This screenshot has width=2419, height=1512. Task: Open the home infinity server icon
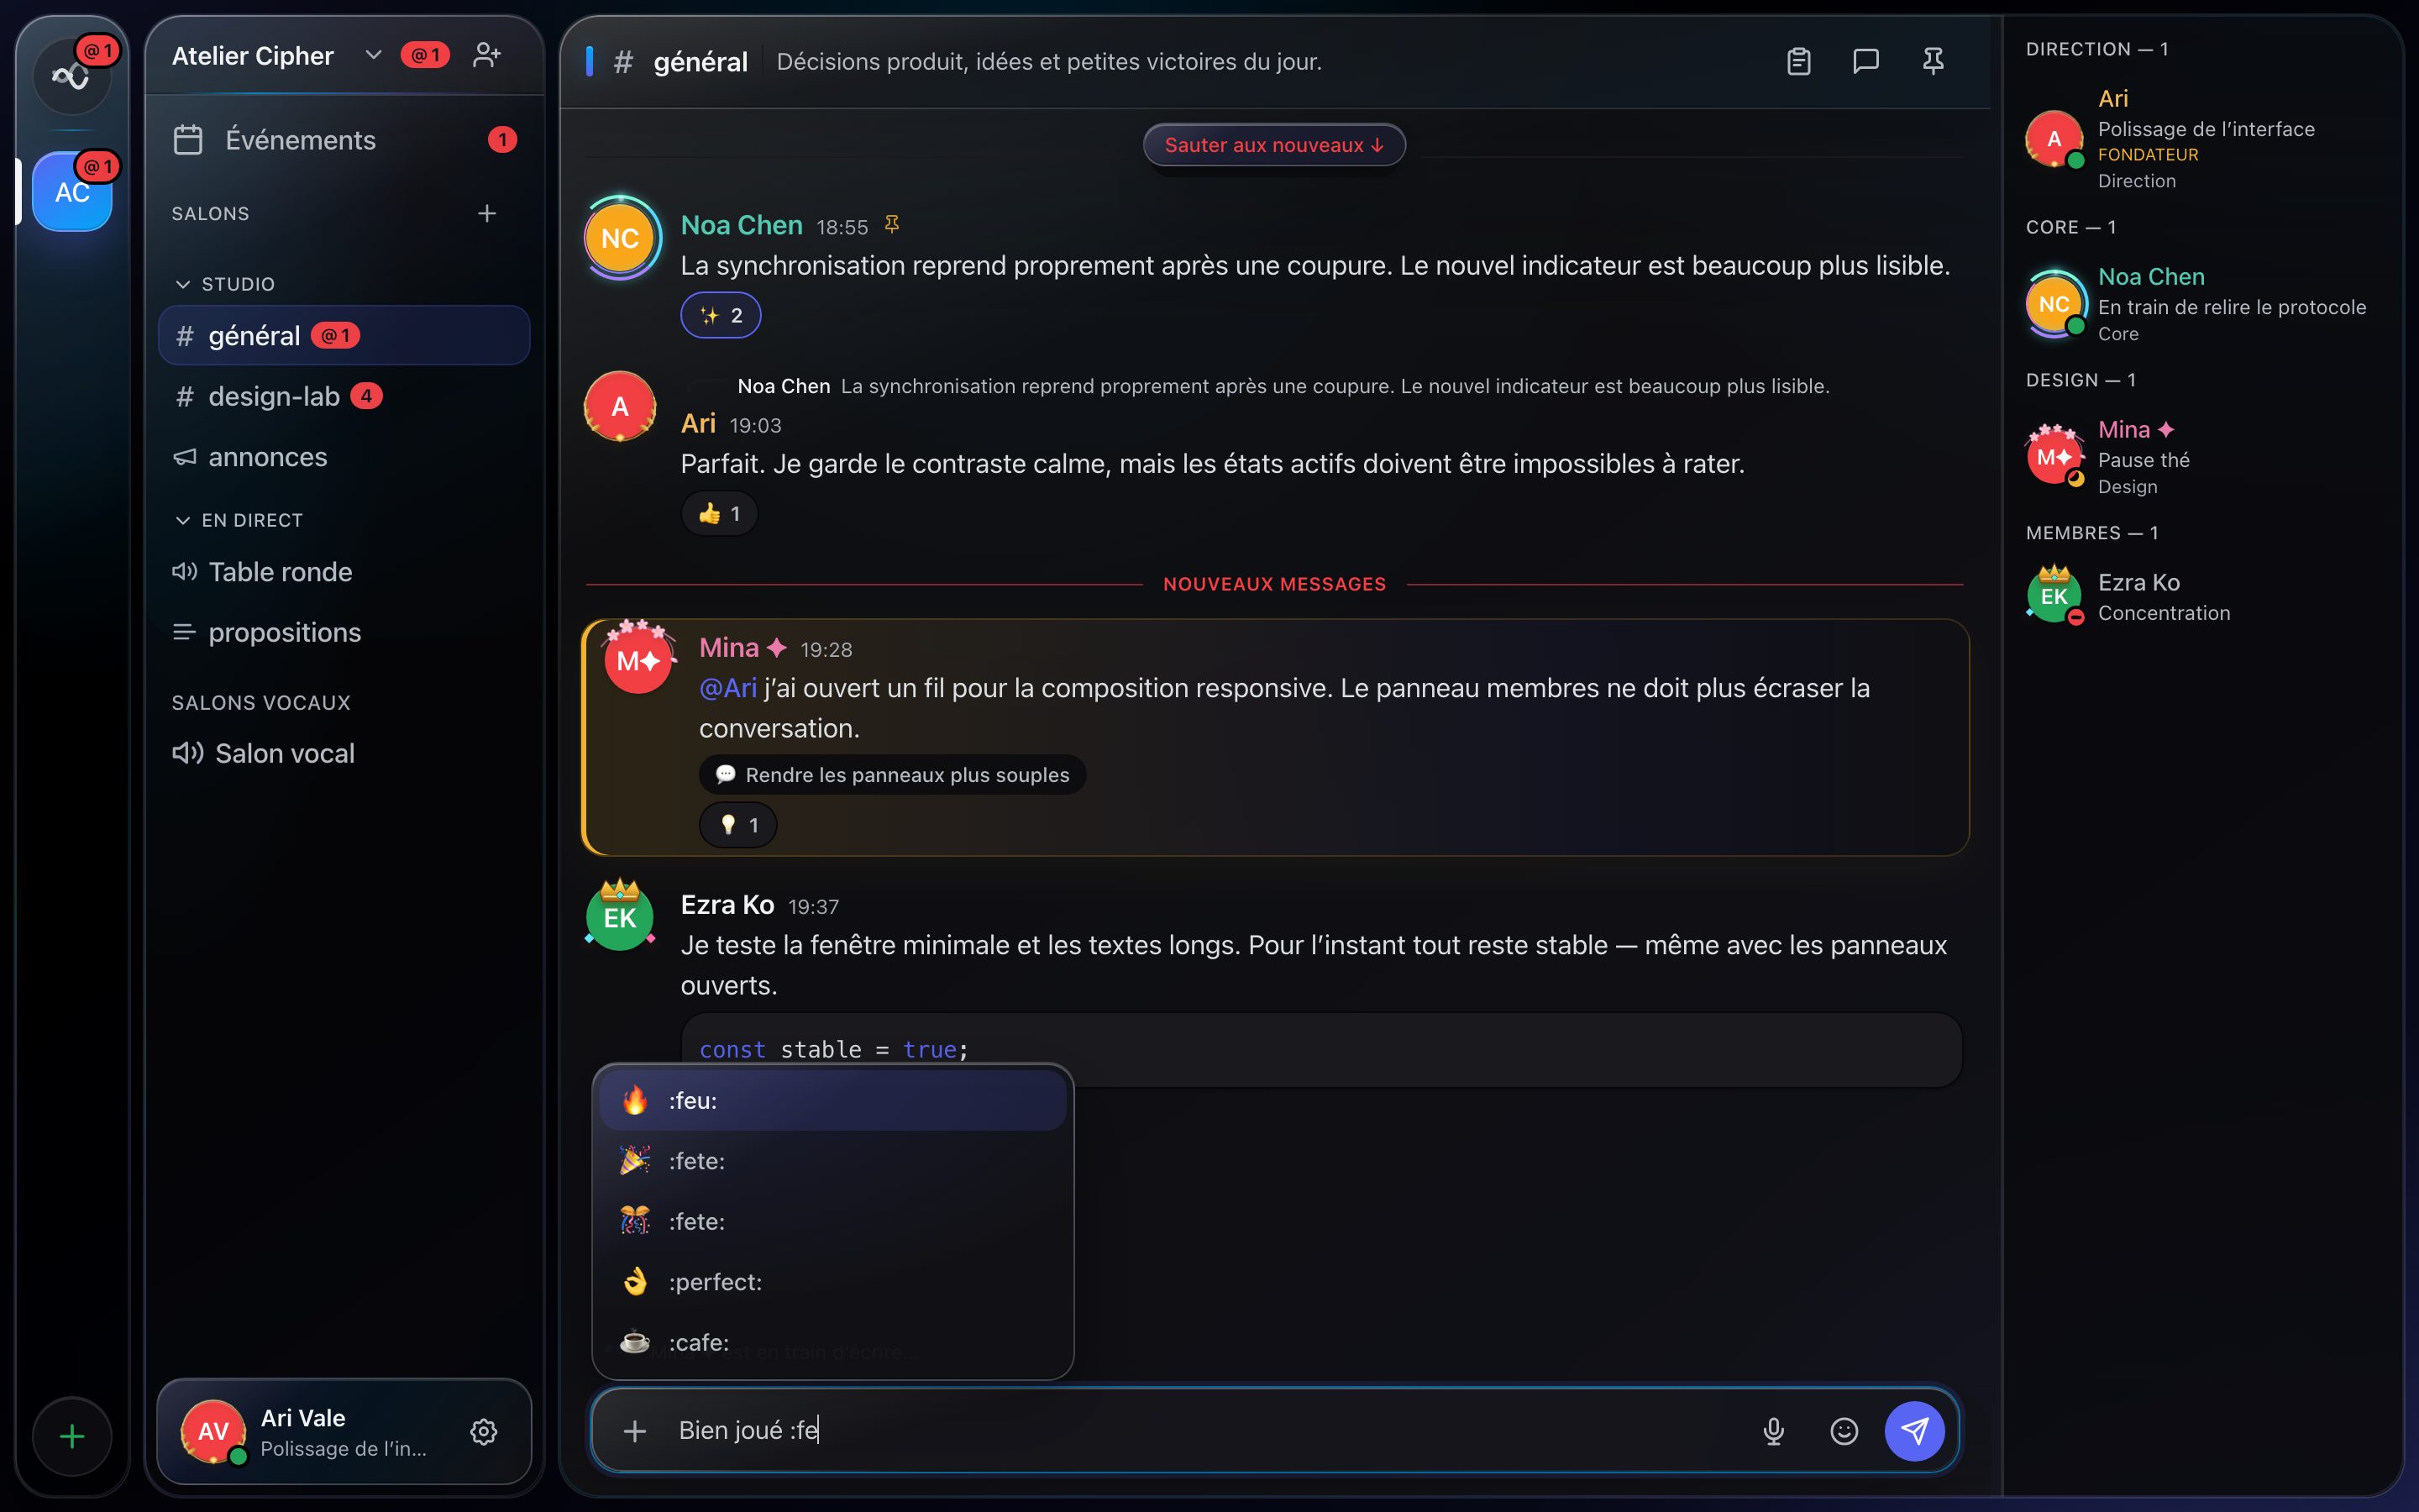click(x=71, y=76)
